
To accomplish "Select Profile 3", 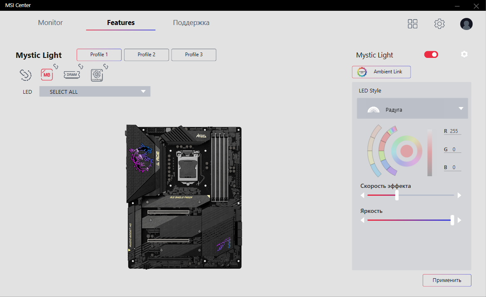I will (194, 55).
